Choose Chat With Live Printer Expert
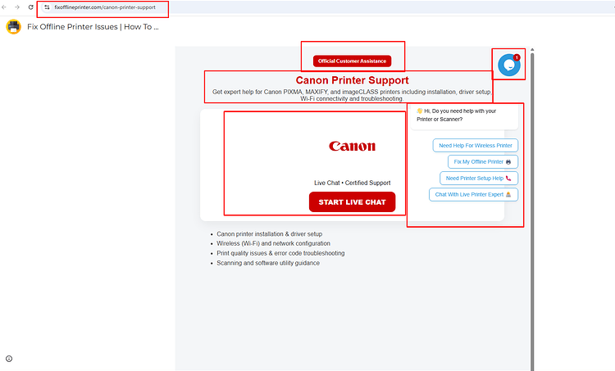This screenshot has width=615, height=371. [x=473, y=195]
